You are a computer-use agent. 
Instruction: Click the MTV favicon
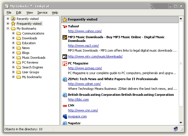(65, 57)
